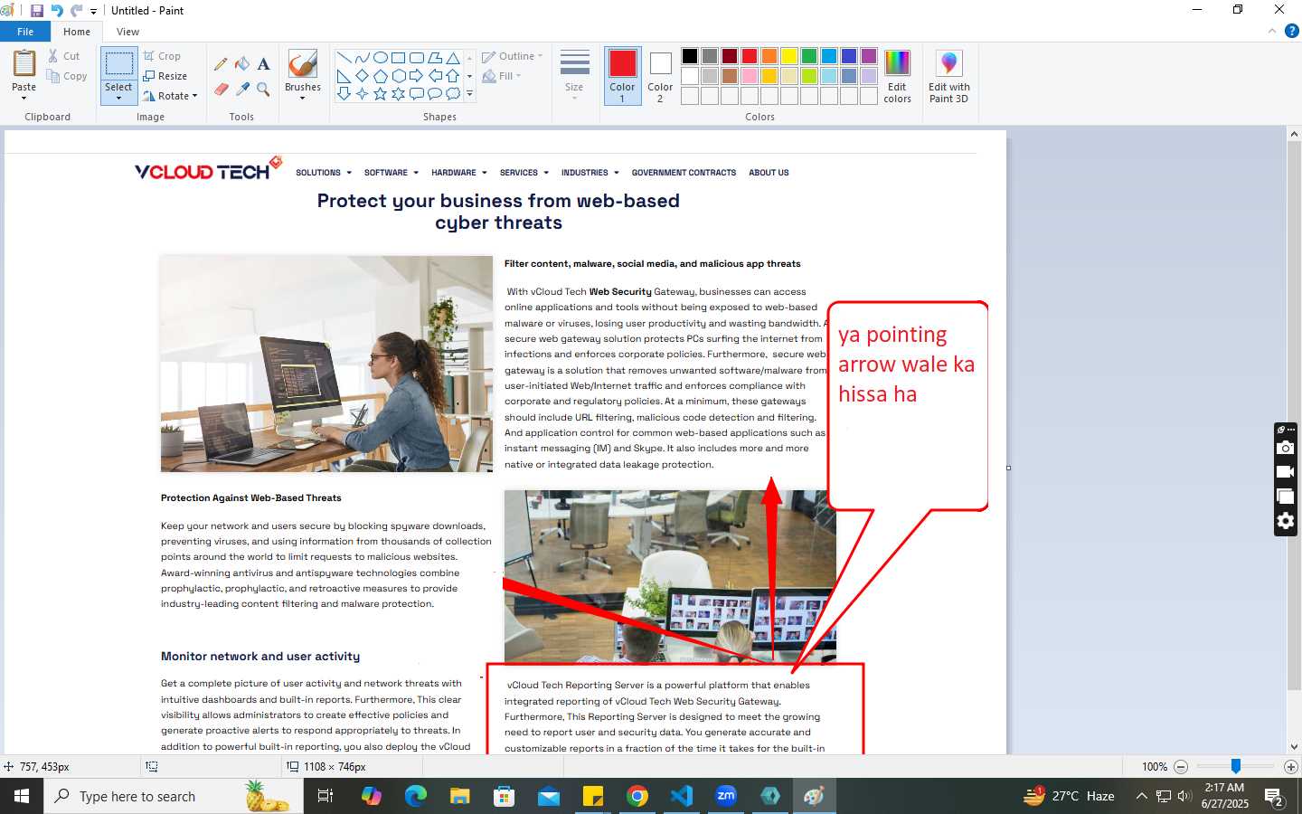Pick the Oval shape
The width and height of the screenshot is (1302, 814).
click(380, 58)
